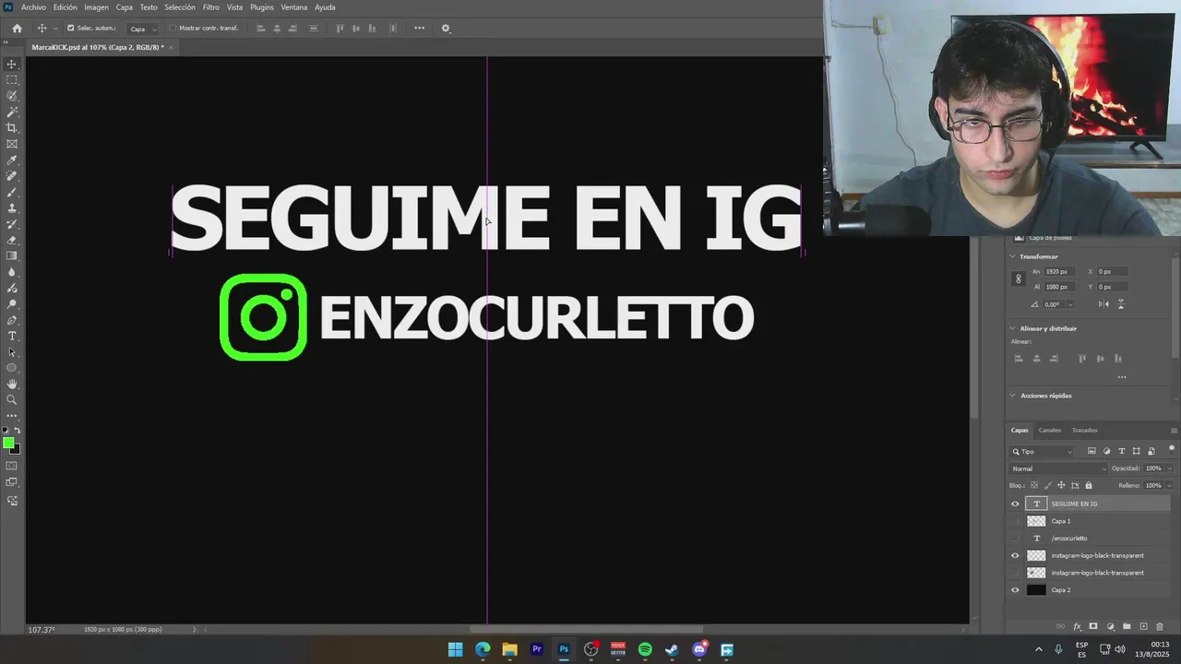Click the X position input field
1181x664 pixels.
coord(1114,272)
